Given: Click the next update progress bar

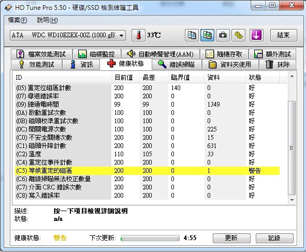Looking at the screenshot, I should click(150, 238).
